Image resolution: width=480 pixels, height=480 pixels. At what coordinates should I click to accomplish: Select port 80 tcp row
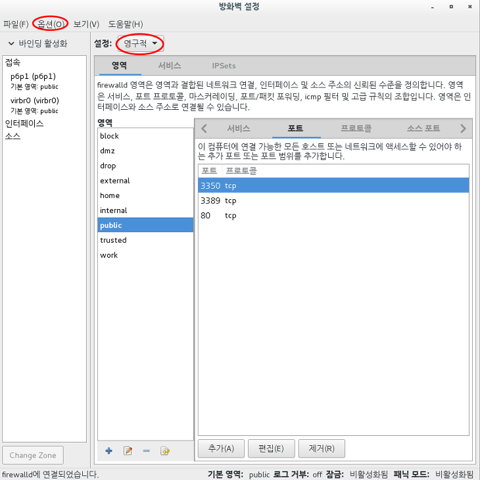[333, 216]
